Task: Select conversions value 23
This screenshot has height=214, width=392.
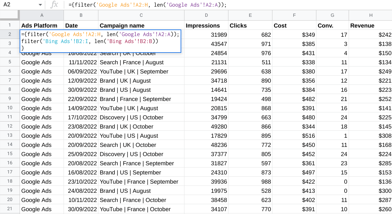Action: [333, 163]
